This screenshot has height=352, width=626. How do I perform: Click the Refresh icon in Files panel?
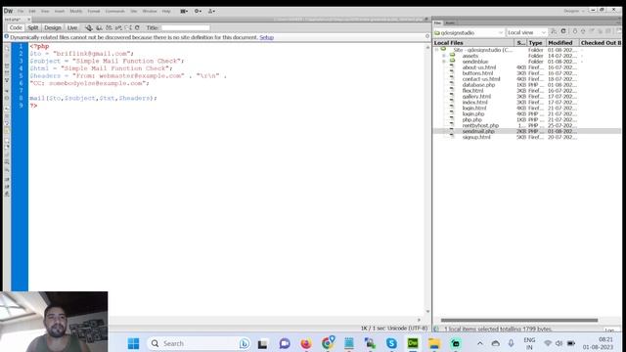[x=563, y=31]
